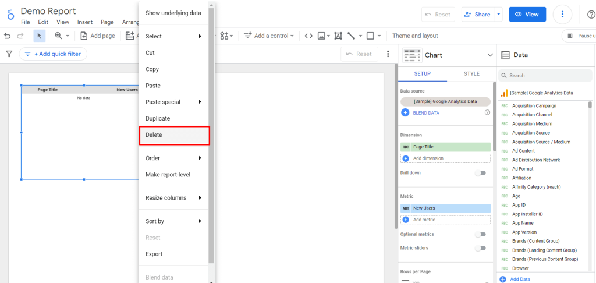Choose Duplicate in context menu
This screenshot has width=596, height=283.
coord(173,118)
